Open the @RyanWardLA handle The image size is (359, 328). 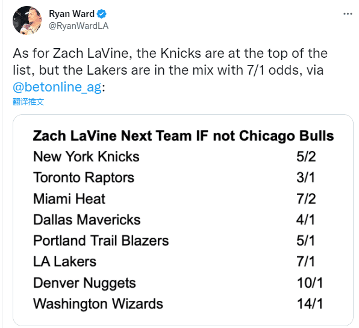pos(78,26)
